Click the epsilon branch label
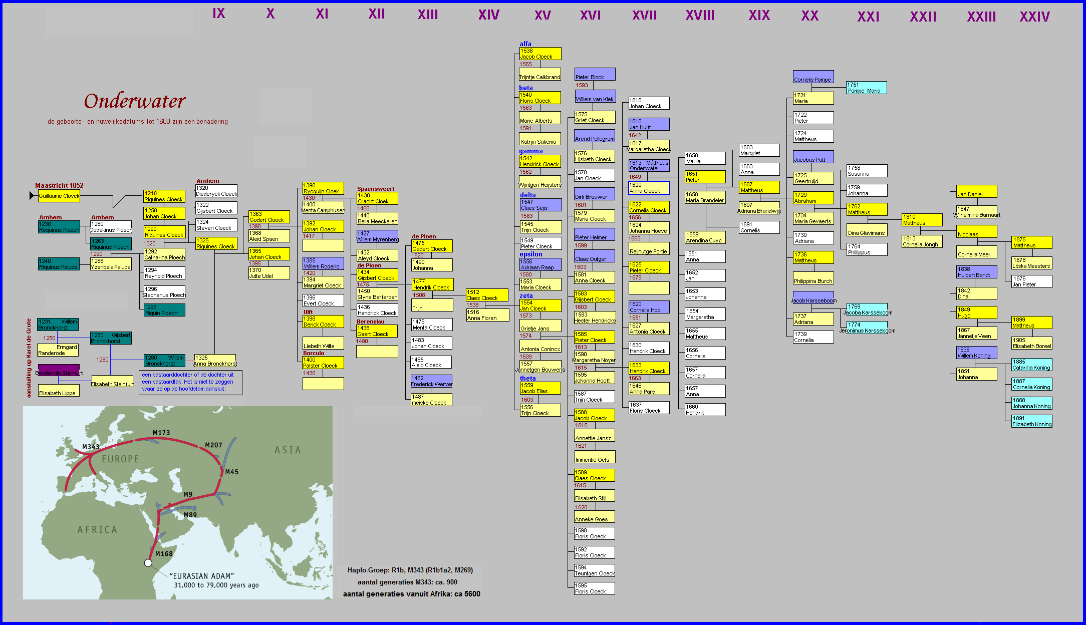Viewport: 1086px width, 625px height. 530,254
